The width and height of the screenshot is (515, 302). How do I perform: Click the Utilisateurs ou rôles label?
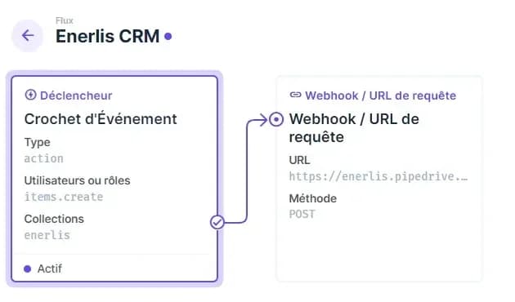point(77,180)
